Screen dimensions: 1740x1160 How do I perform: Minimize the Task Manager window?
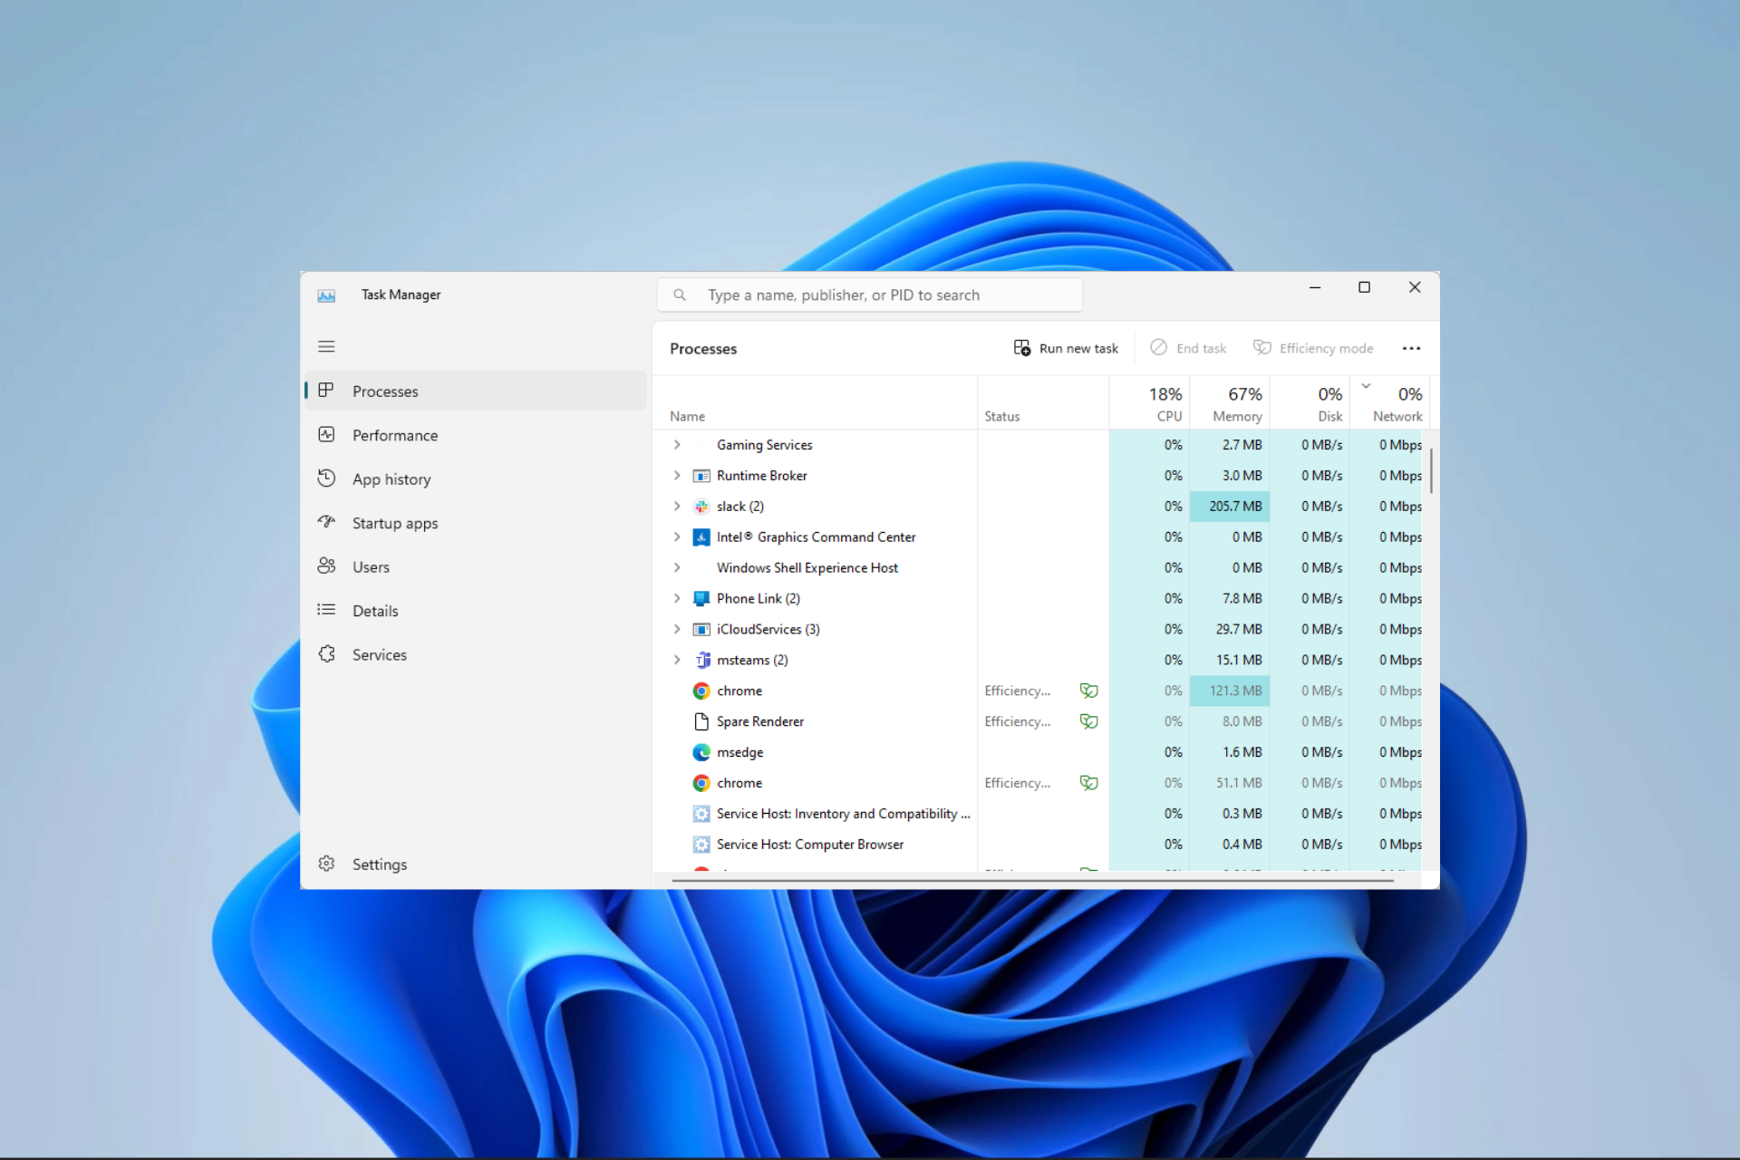pos(1314,287)
